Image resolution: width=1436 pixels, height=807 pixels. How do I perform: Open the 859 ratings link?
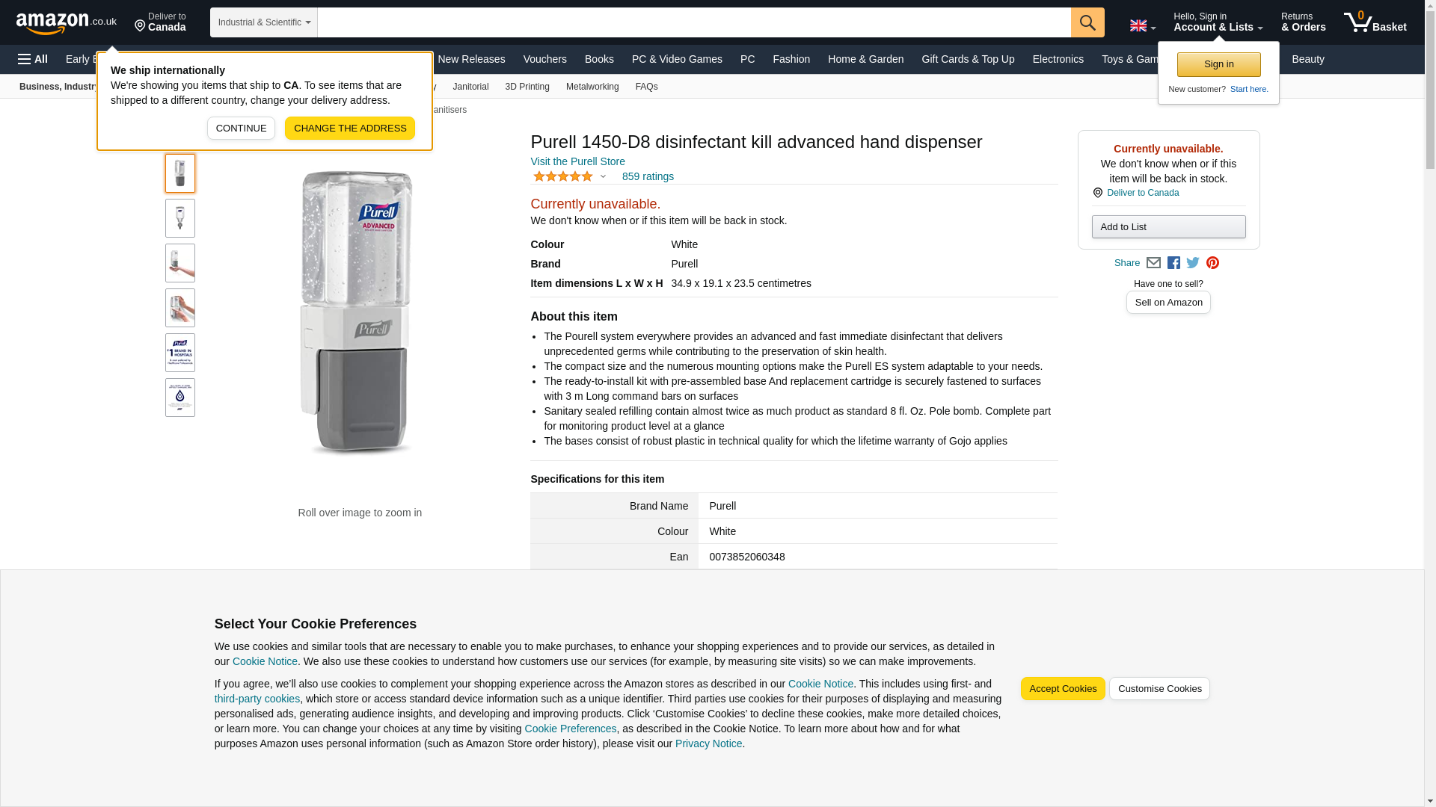pyautogui.click(x=648, y=177)
